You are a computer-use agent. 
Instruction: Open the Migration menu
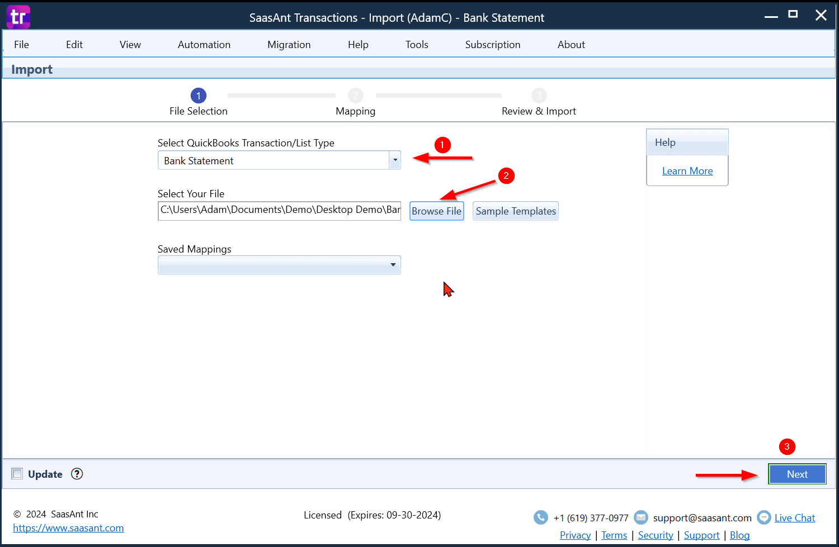click(289, 45)
